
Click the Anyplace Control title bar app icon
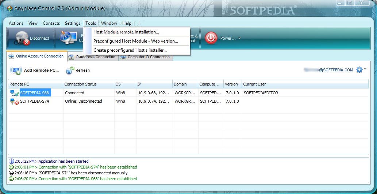[x=9, y=9]
